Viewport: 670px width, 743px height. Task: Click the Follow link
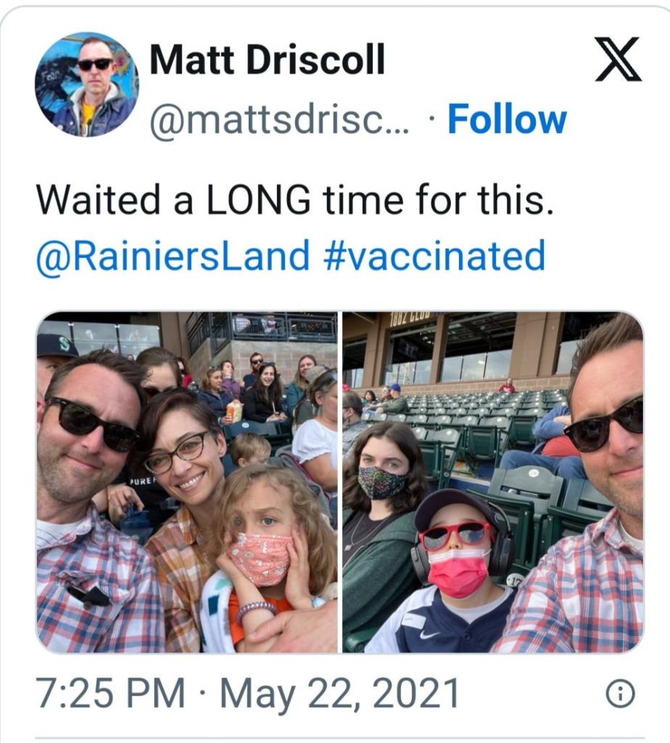pos(507,120)
